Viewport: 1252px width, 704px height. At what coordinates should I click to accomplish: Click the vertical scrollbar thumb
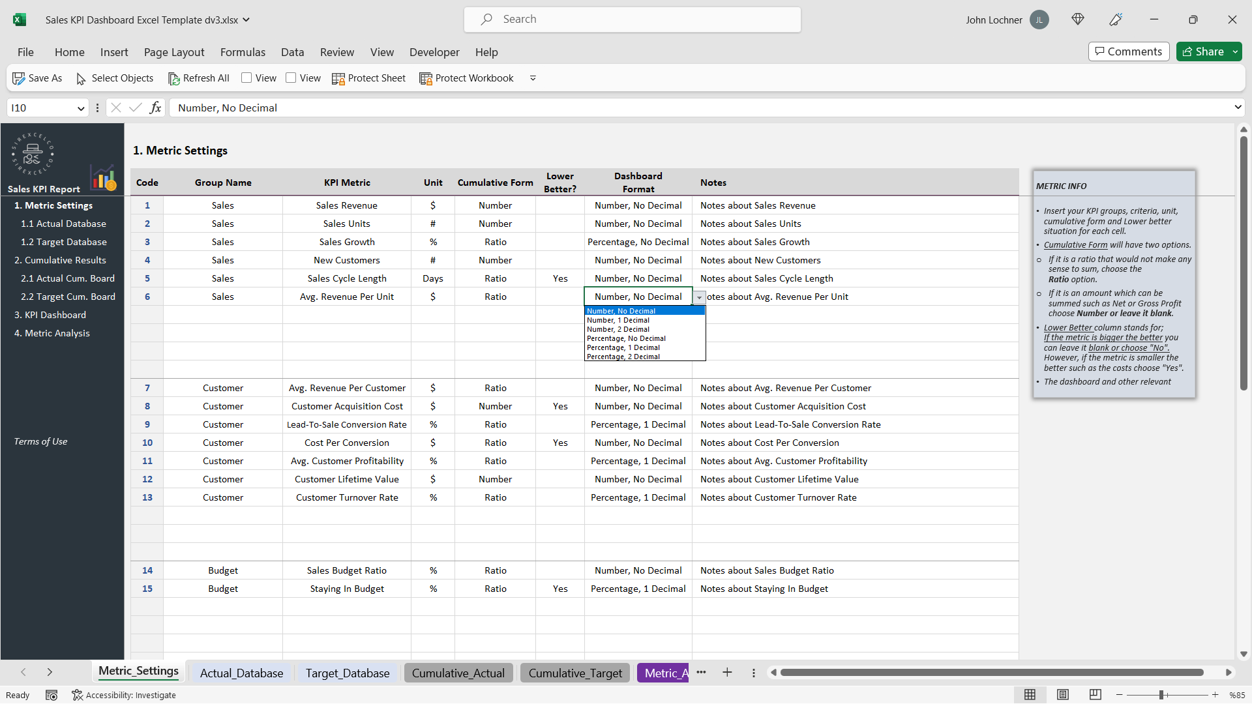pos(1244,263)
